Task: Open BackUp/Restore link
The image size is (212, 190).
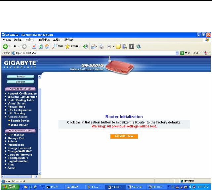Action: click(x=18, y=158)
